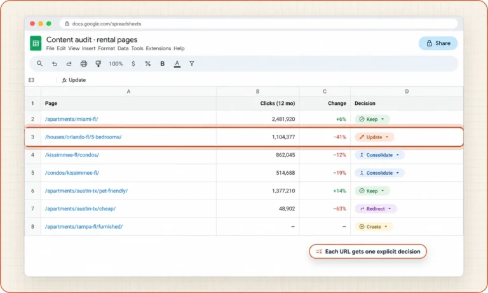Image resolution: width=488 pixels, height=293 pixels.
Task: Select column B header
Action: pyautogui.click(x=258, y=92)
